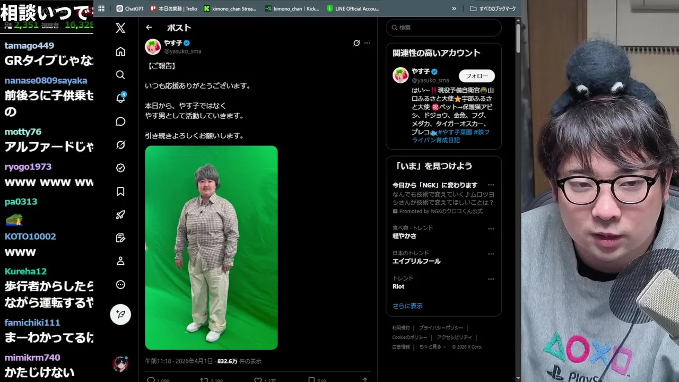Viewport: 679px width, 382px height.
Task: Expand もっと見る in the footer
Action: [x=432, y=346]
